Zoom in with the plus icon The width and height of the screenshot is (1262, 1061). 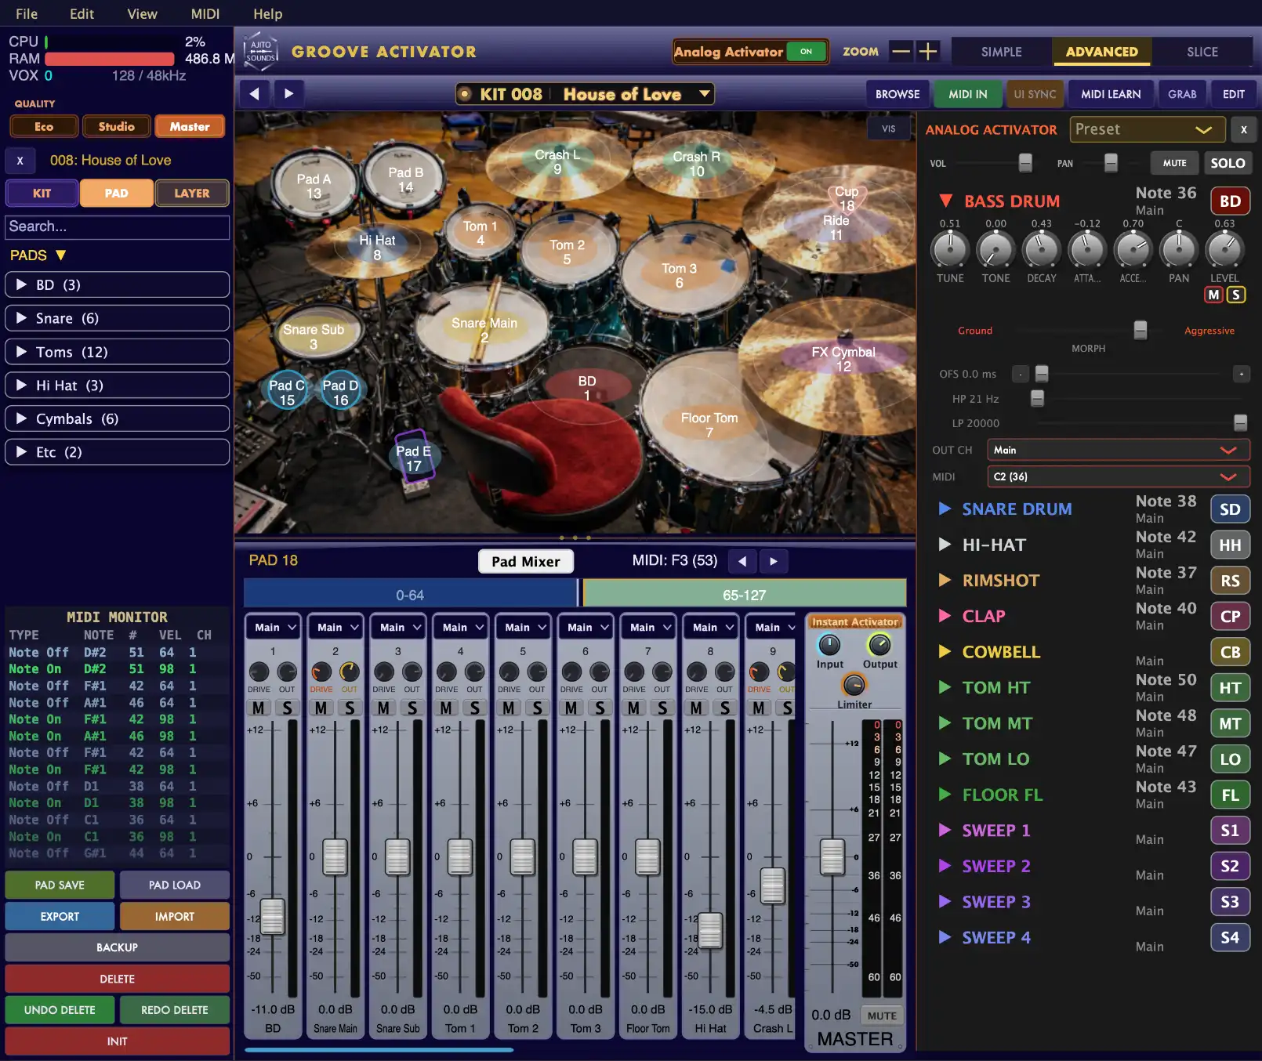pyautogui.click(x=928, y=52)
